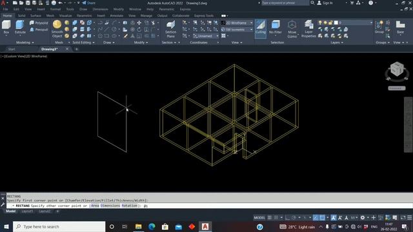Image resolution: width=413 pixels, height=232 pixels.
Task: Select the Extrude tool
Action: coord(20,27)
